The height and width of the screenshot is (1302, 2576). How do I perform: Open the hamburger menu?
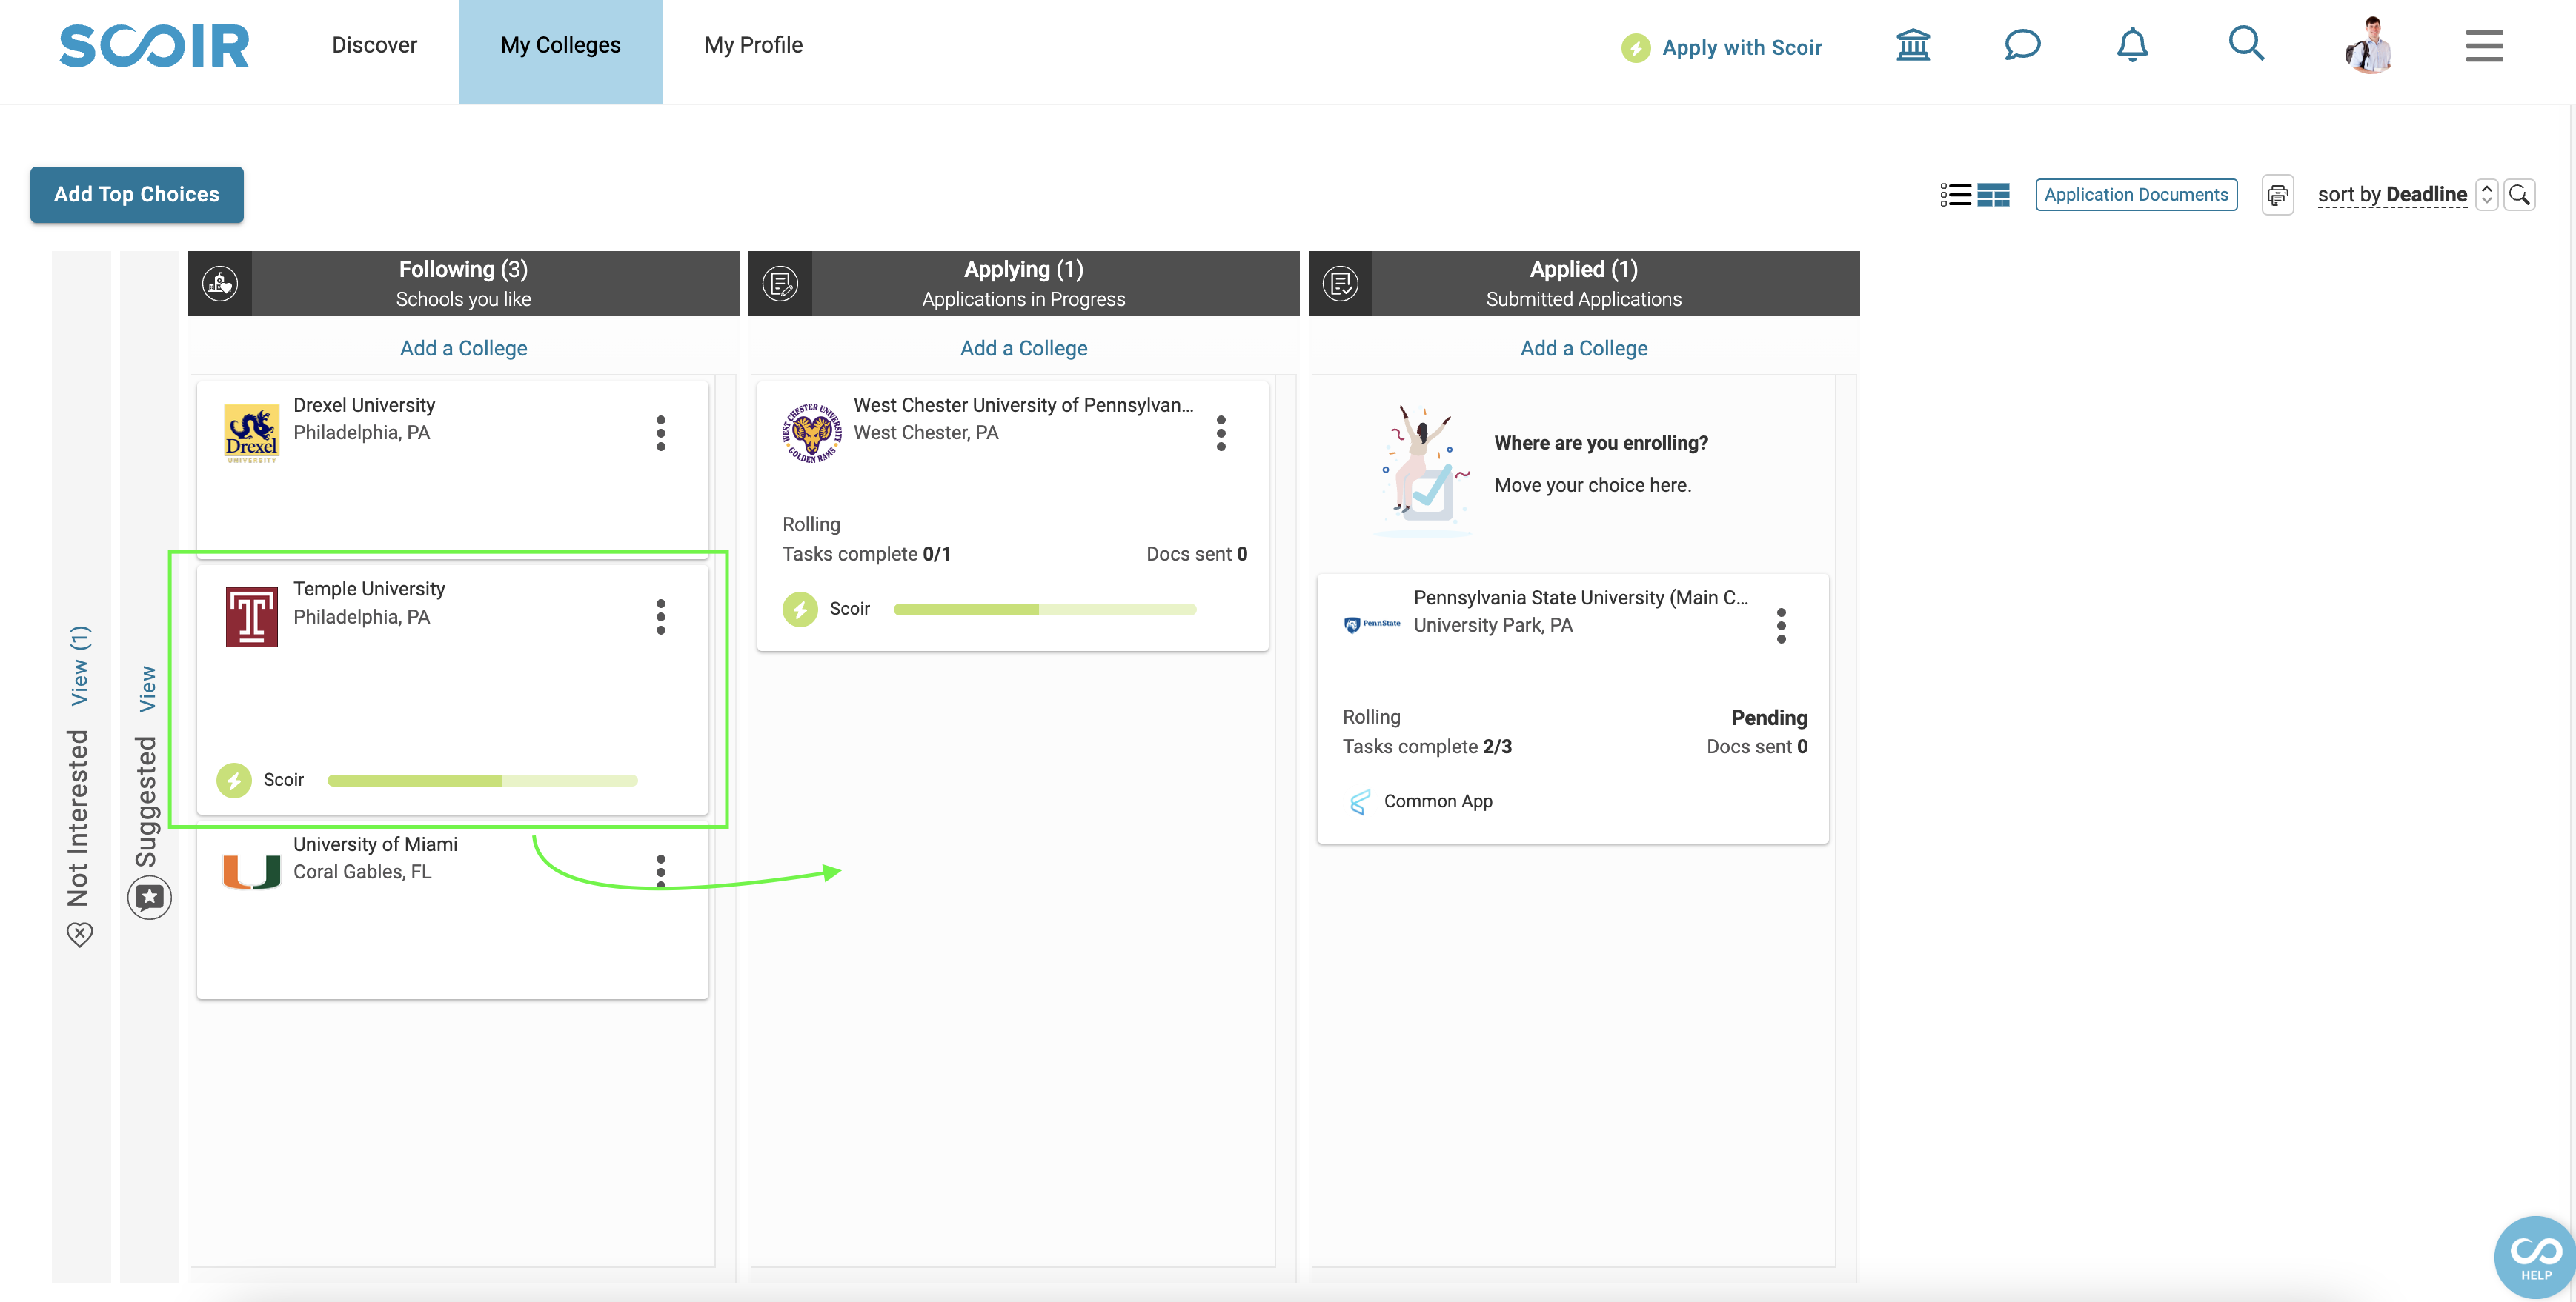(2484, 46)
